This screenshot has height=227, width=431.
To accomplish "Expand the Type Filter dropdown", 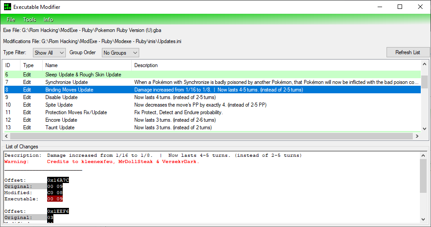I will click(48, 53).
